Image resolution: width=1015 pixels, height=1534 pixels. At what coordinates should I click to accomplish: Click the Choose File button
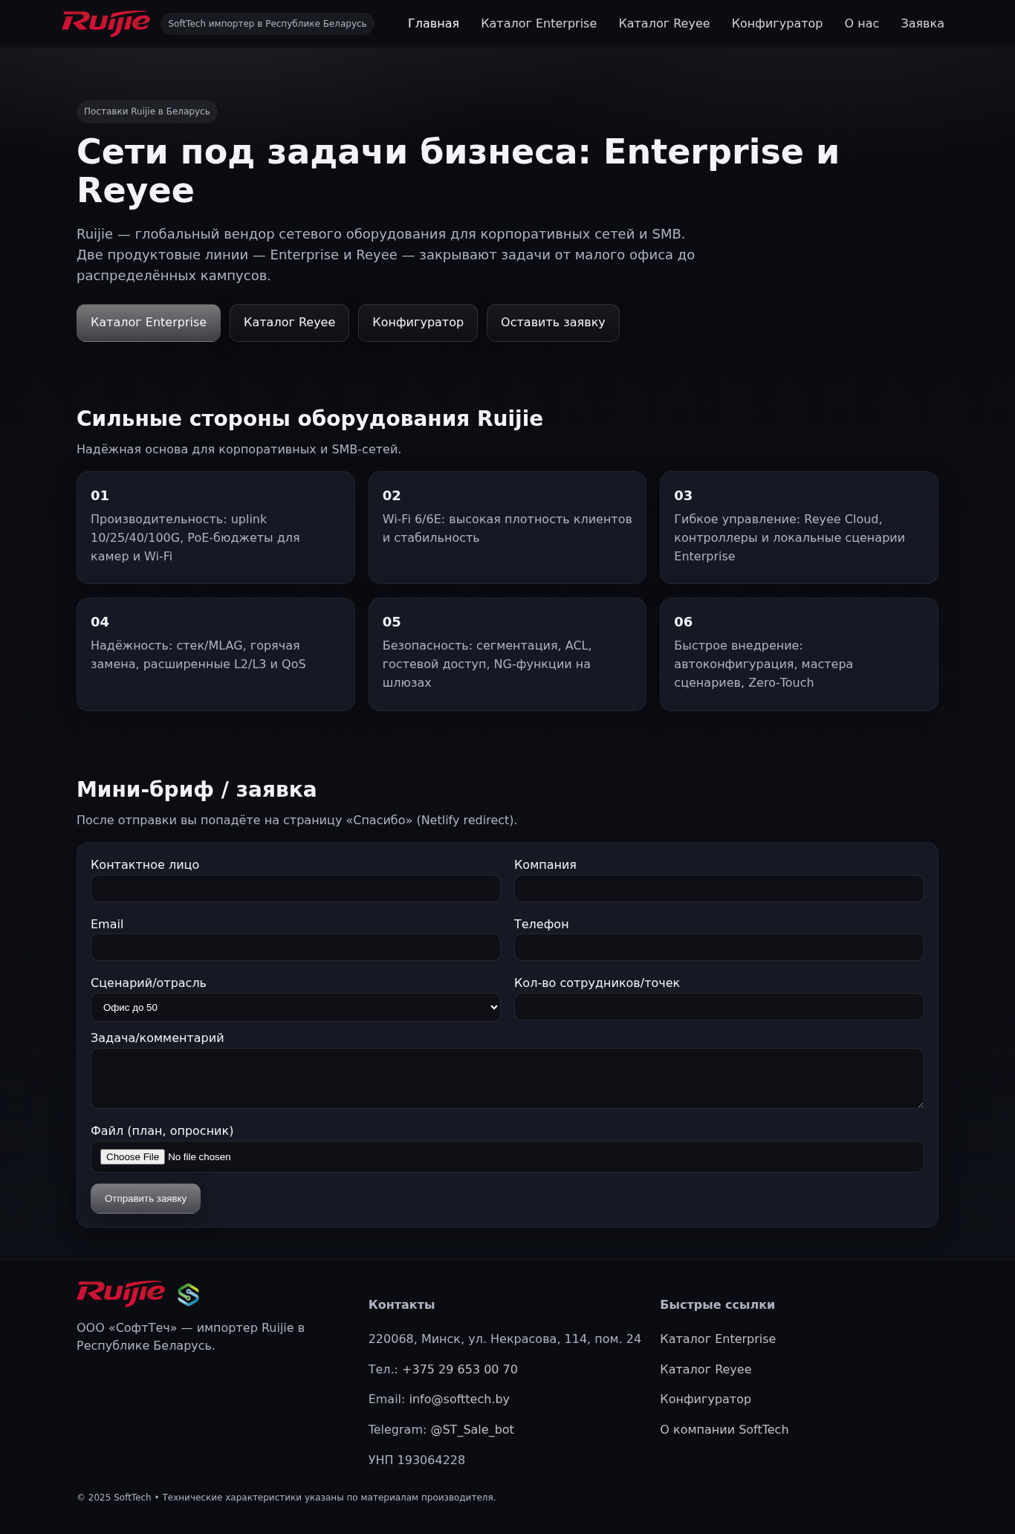(132, 1156)
